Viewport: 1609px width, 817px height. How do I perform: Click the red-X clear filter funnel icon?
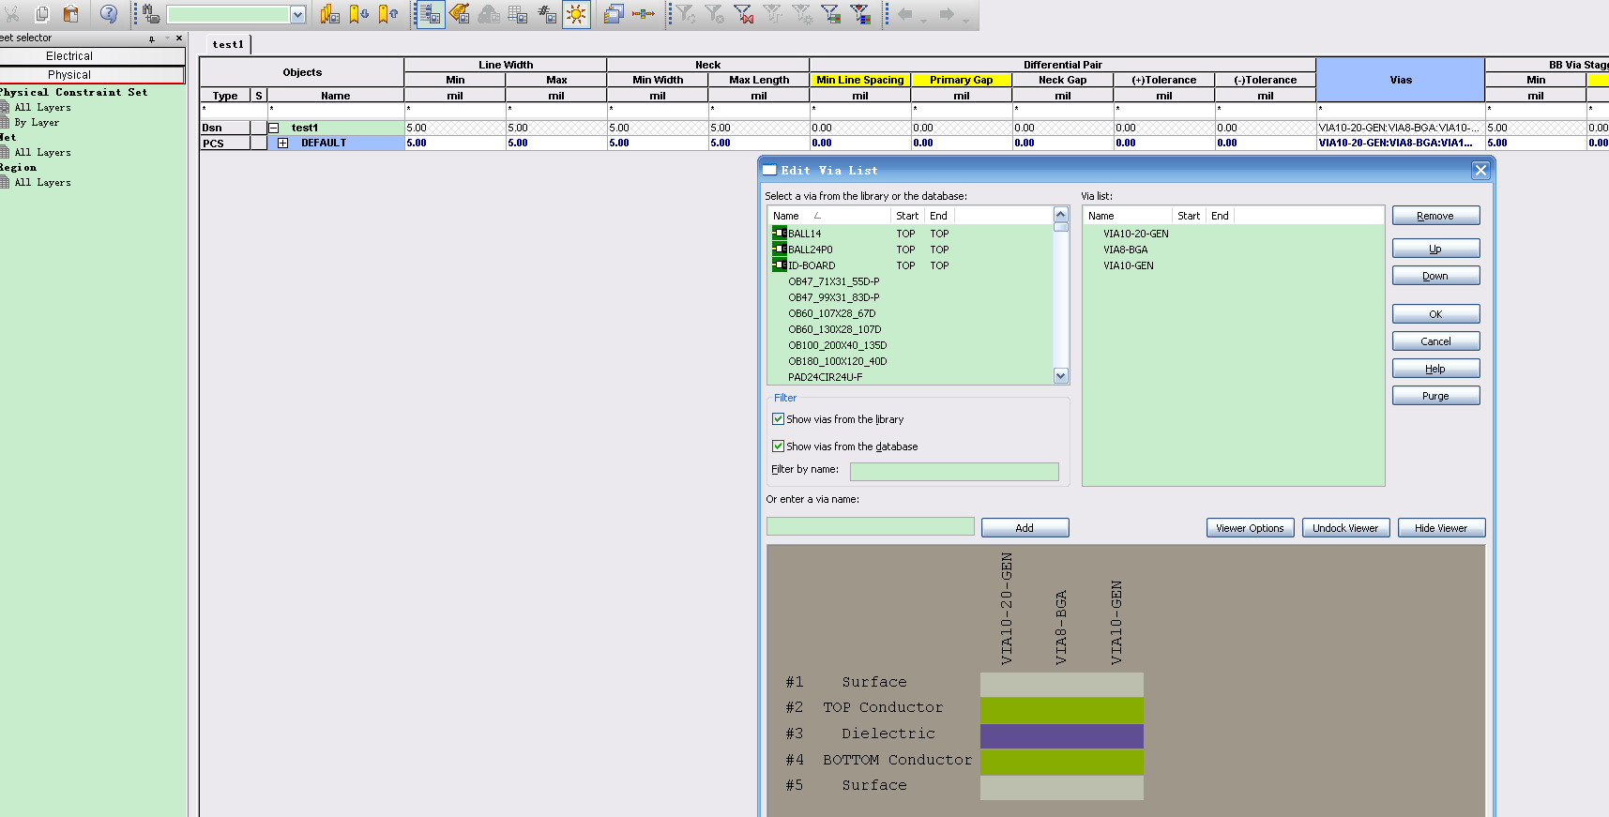coord(744,14)
